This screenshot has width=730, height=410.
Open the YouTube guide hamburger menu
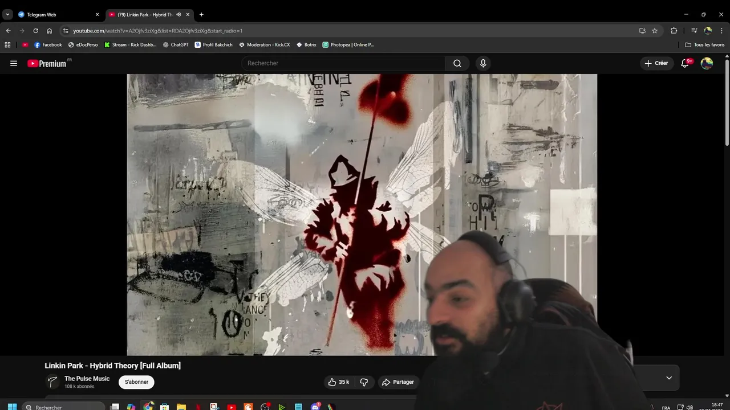point(14,63)
